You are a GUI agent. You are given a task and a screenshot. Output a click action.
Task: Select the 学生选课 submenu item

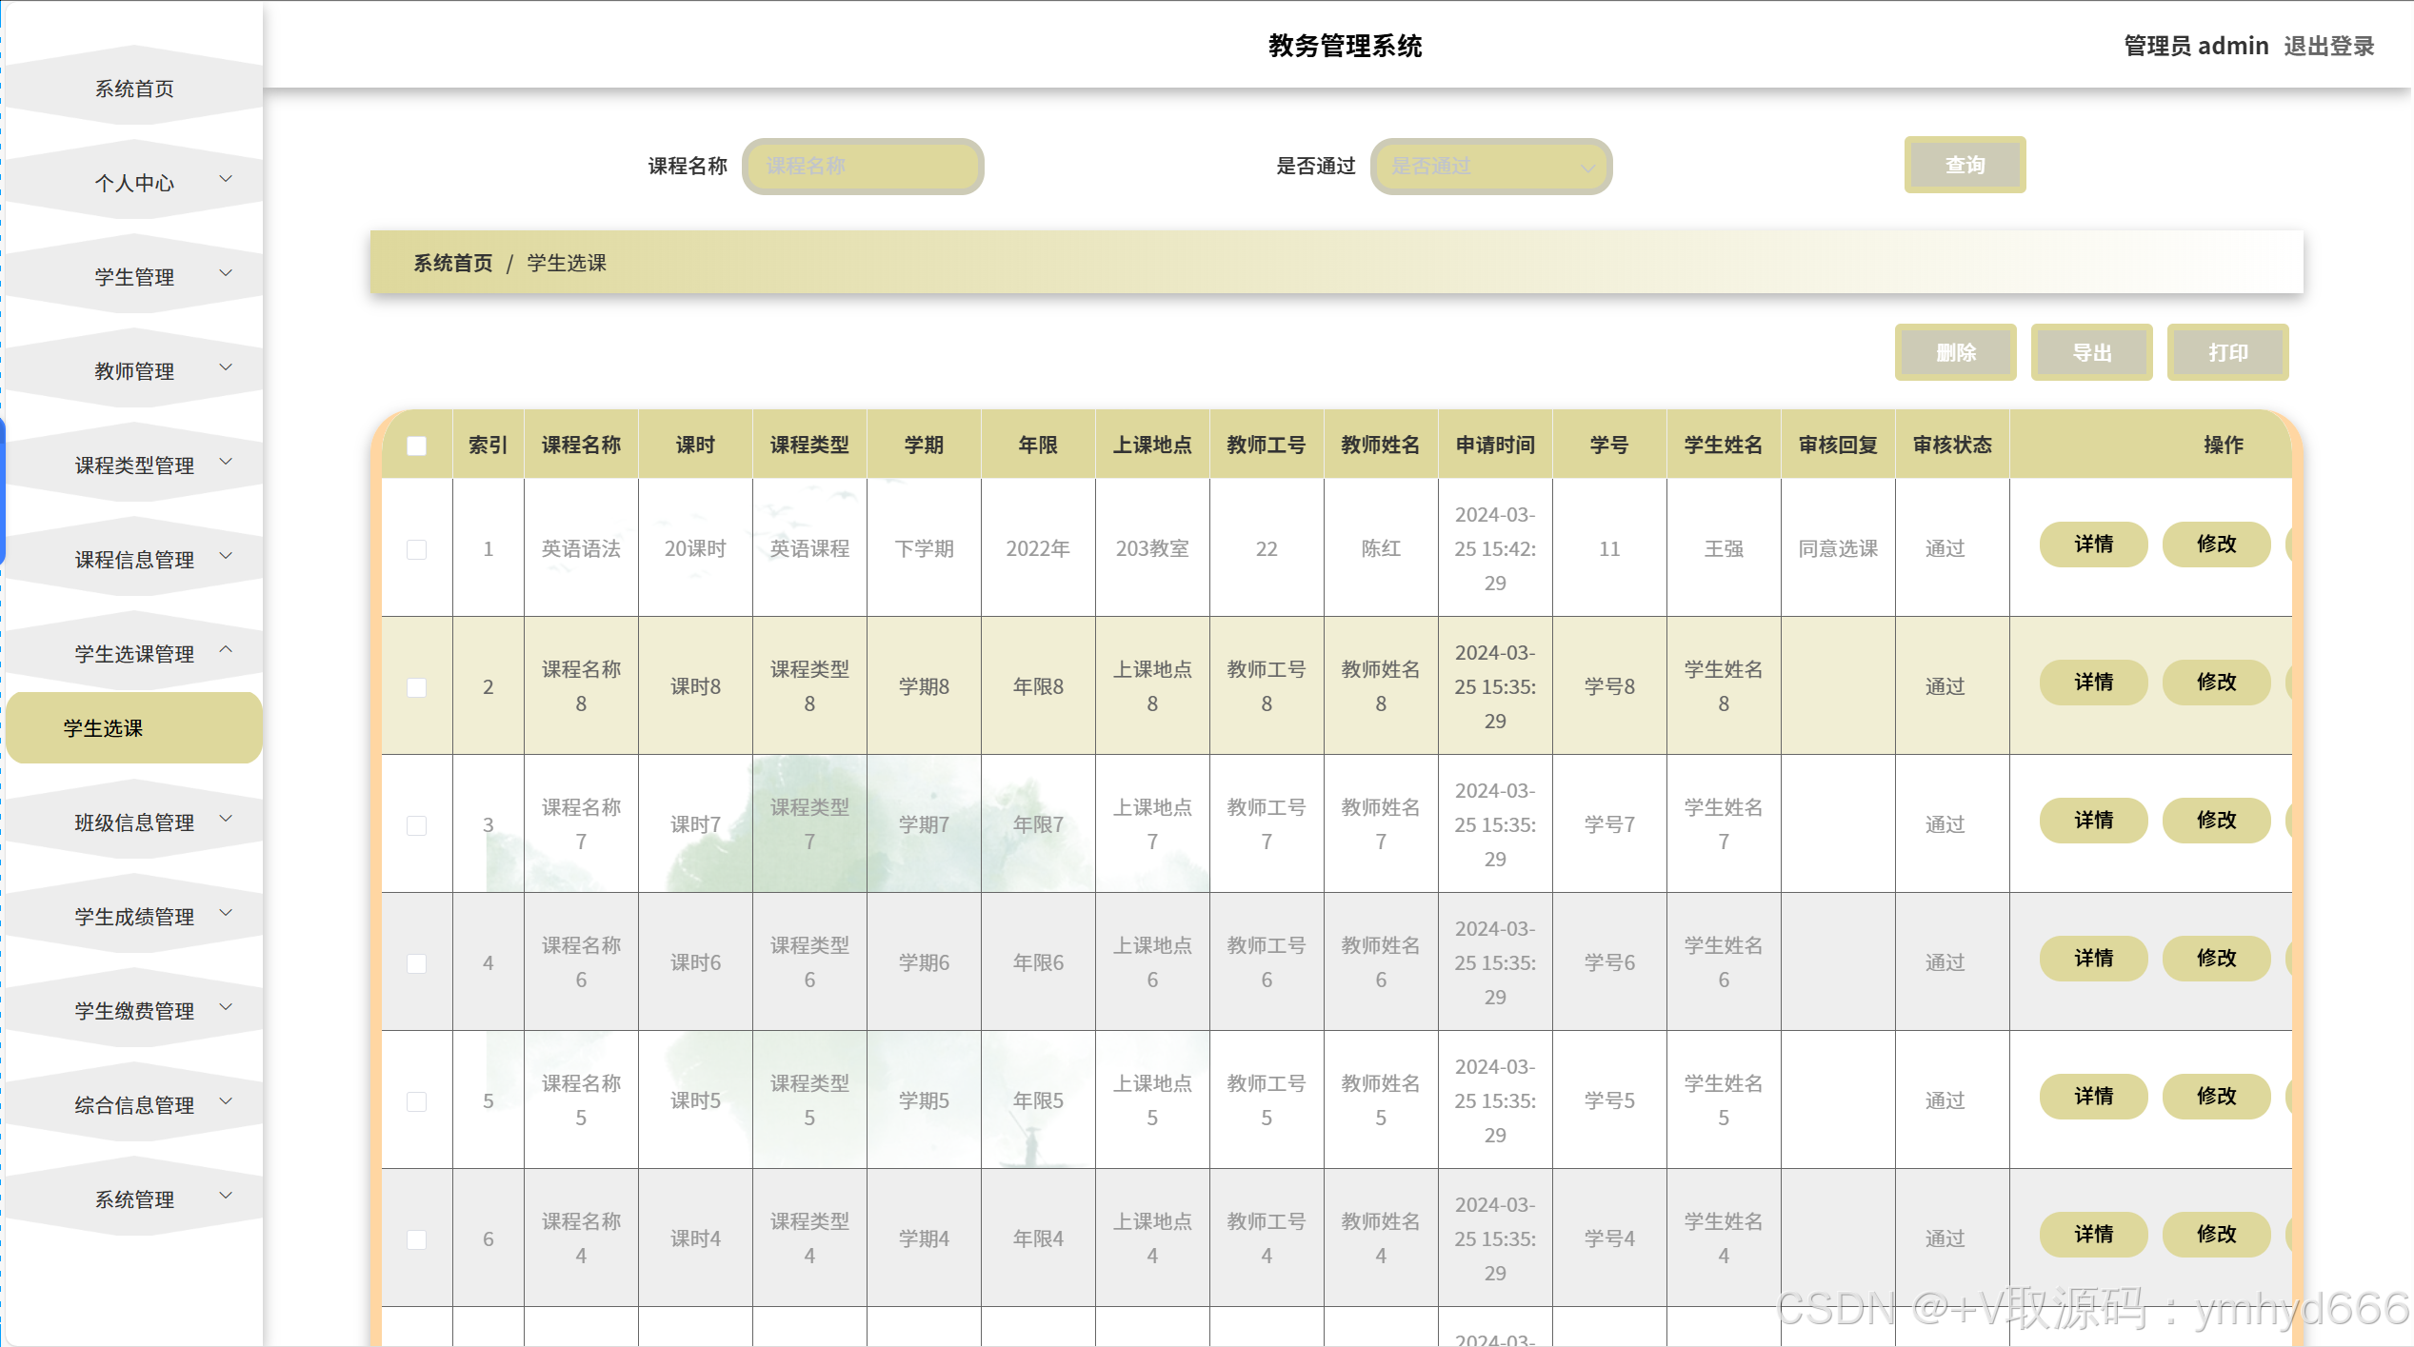click(104, 728)
